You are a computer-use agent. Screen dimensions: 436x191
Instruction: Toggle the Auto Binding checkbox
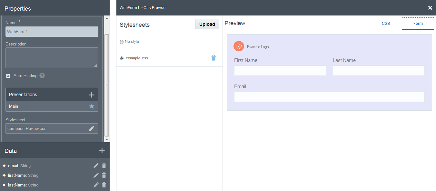point(8,76)
